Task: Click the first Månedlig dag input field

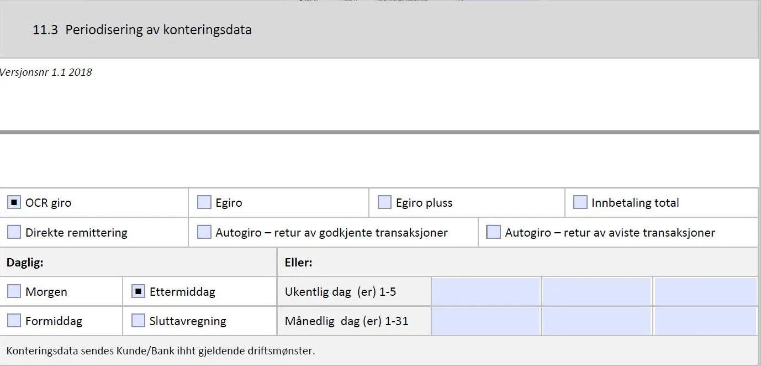Action: pos(485,321)
